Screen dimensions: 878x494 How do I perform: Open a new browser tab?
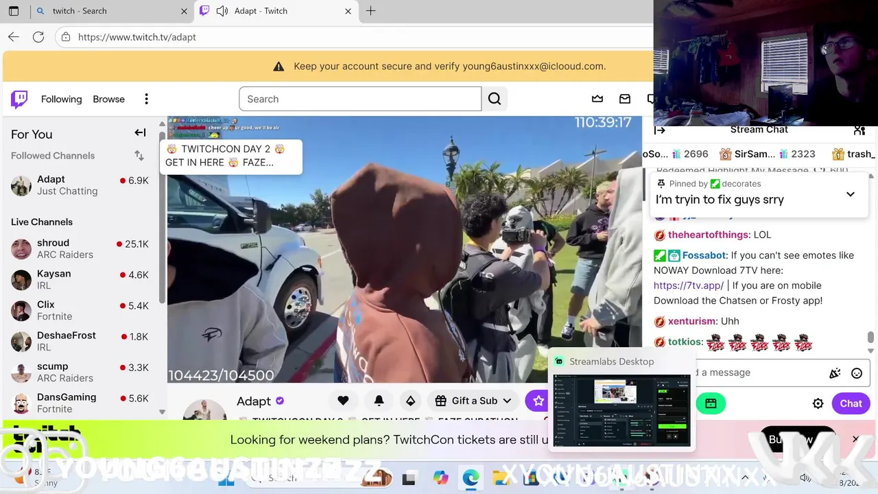pyautogui.click(x=370, y=11)
